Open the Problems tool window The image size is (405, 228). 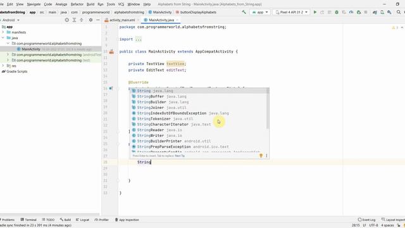click(x=8, y=220)
